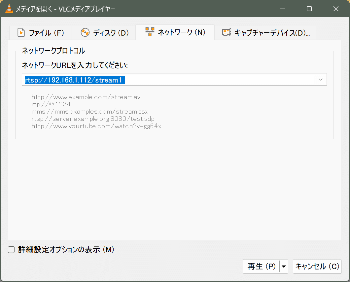The height and width of the screenshot is (282, 350).
Task: Open the キャプチャーデバイス(D) tab
Action: tap(265, 33)
